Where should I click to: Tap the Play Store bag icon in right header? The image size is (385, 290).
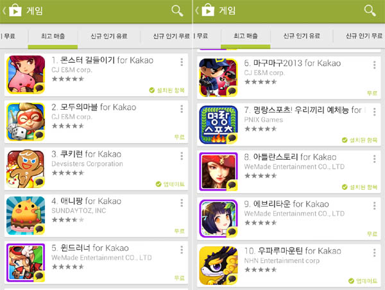click(x=208, y=10)
